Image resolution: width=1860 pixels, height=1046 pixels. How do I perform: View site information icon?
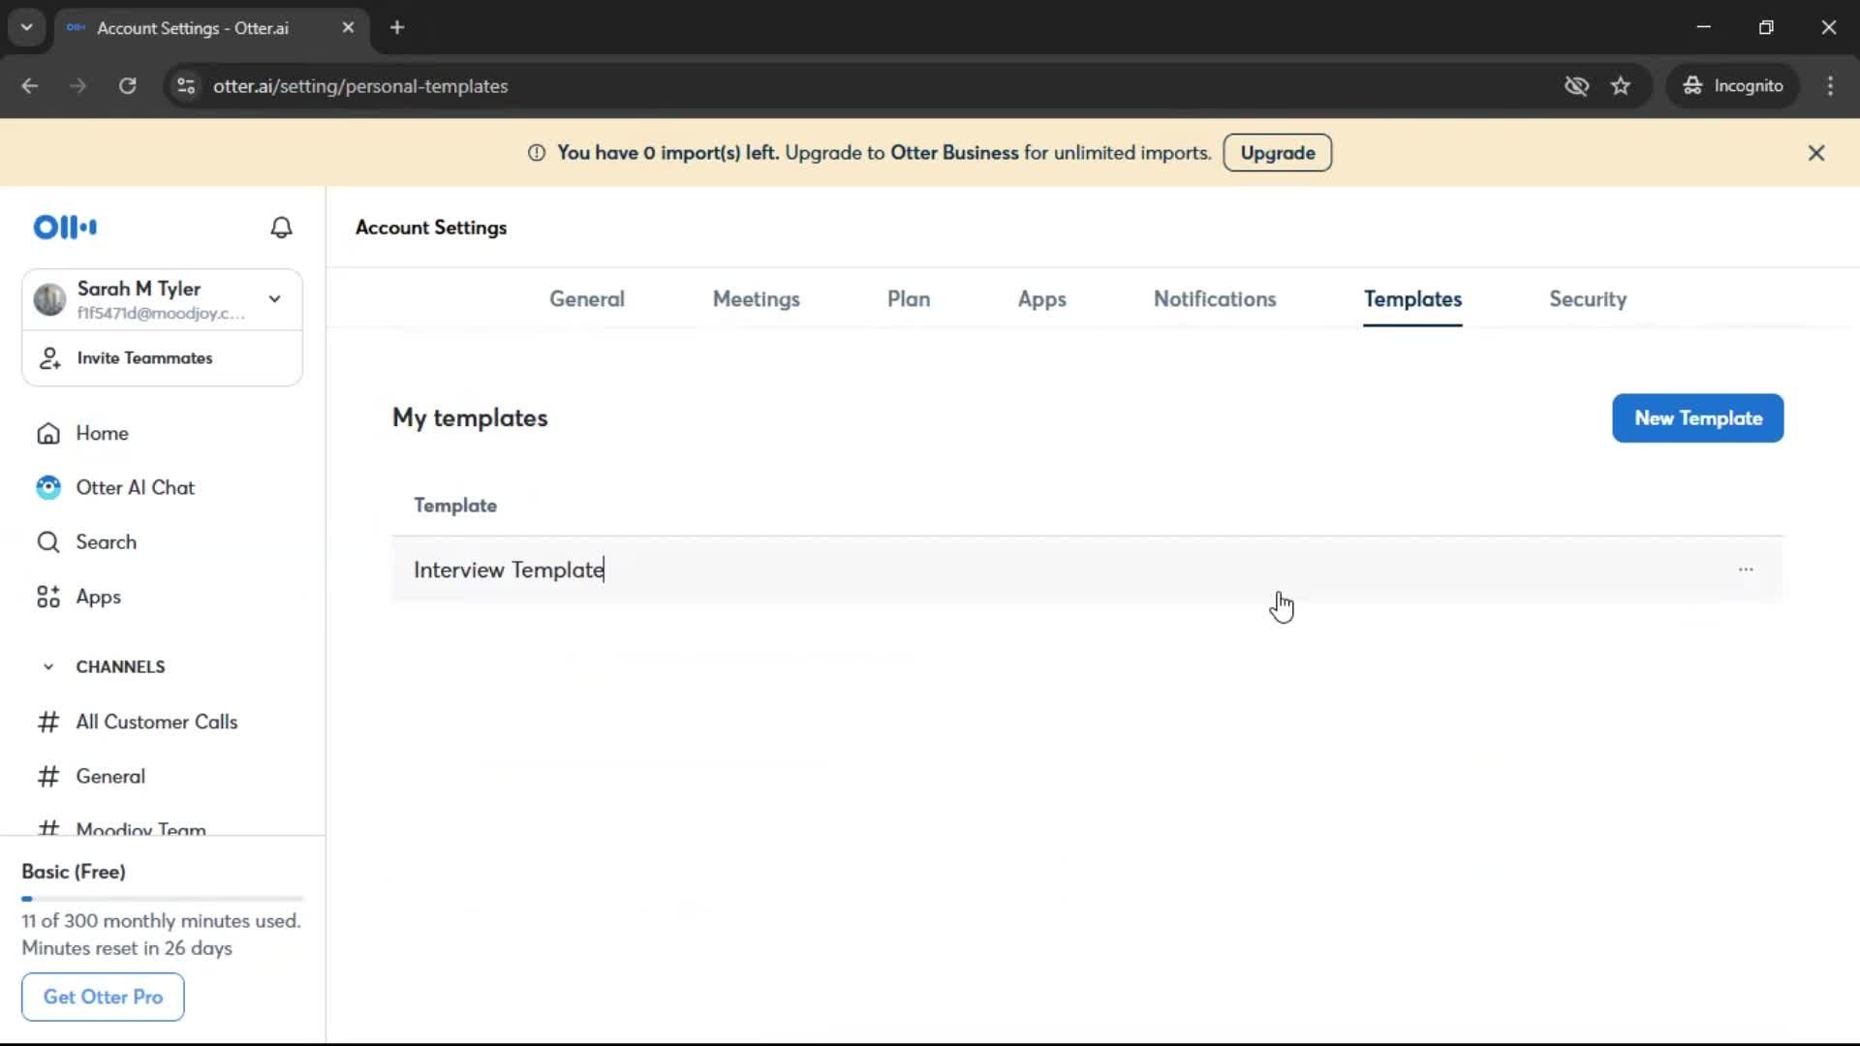pos(186,86)
